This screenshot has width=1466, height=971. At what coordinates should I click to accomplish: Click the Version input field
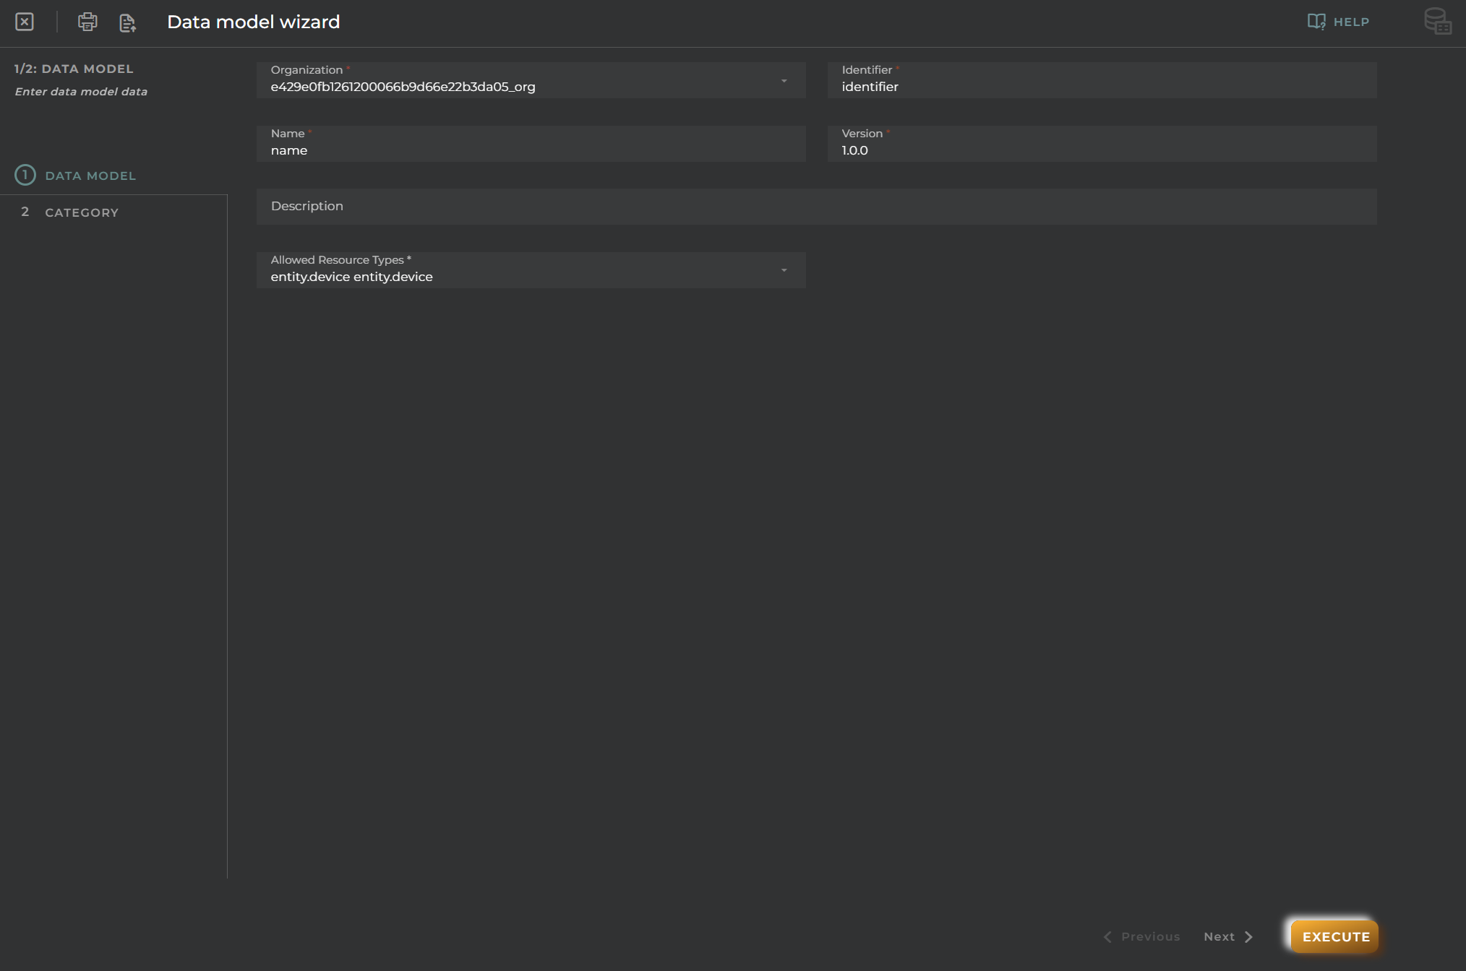tap(1102, 144)
